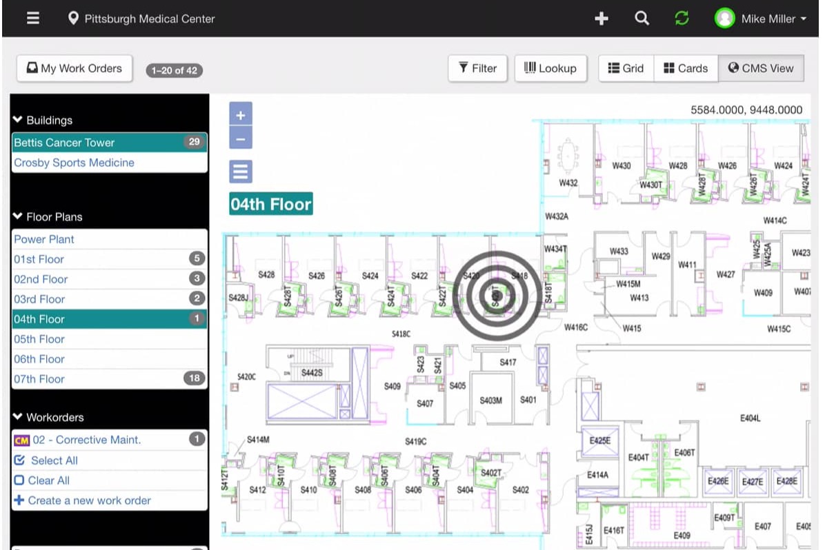Switch to the Cards view tab
This screenshot has height=550, width=825.
point(686,68)
